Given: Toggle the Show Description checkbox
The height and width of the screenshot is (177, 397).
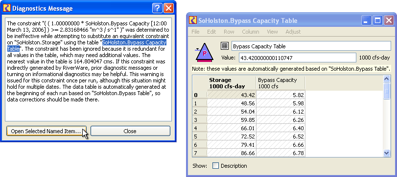Looking at the screenshot, I should [x=215, y=166].
